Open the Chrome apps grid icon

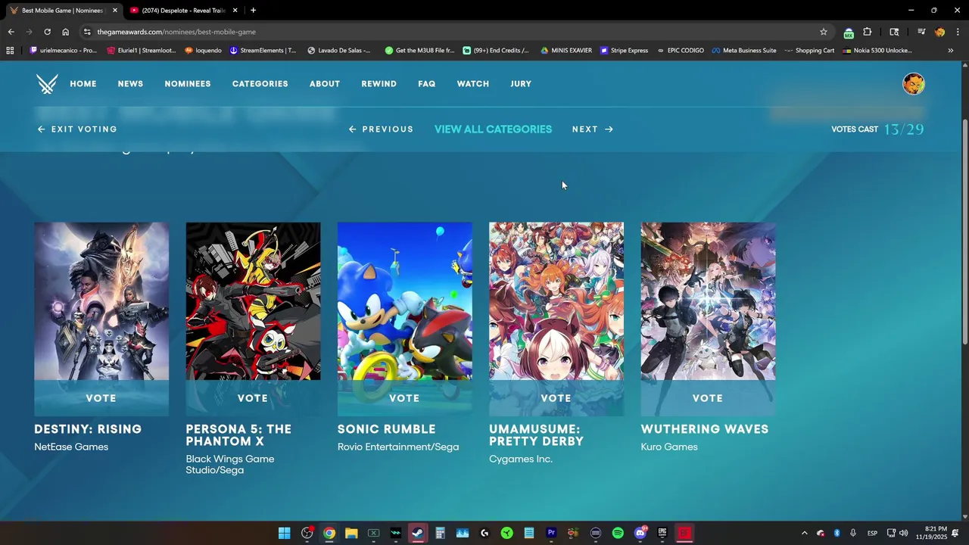10,51
